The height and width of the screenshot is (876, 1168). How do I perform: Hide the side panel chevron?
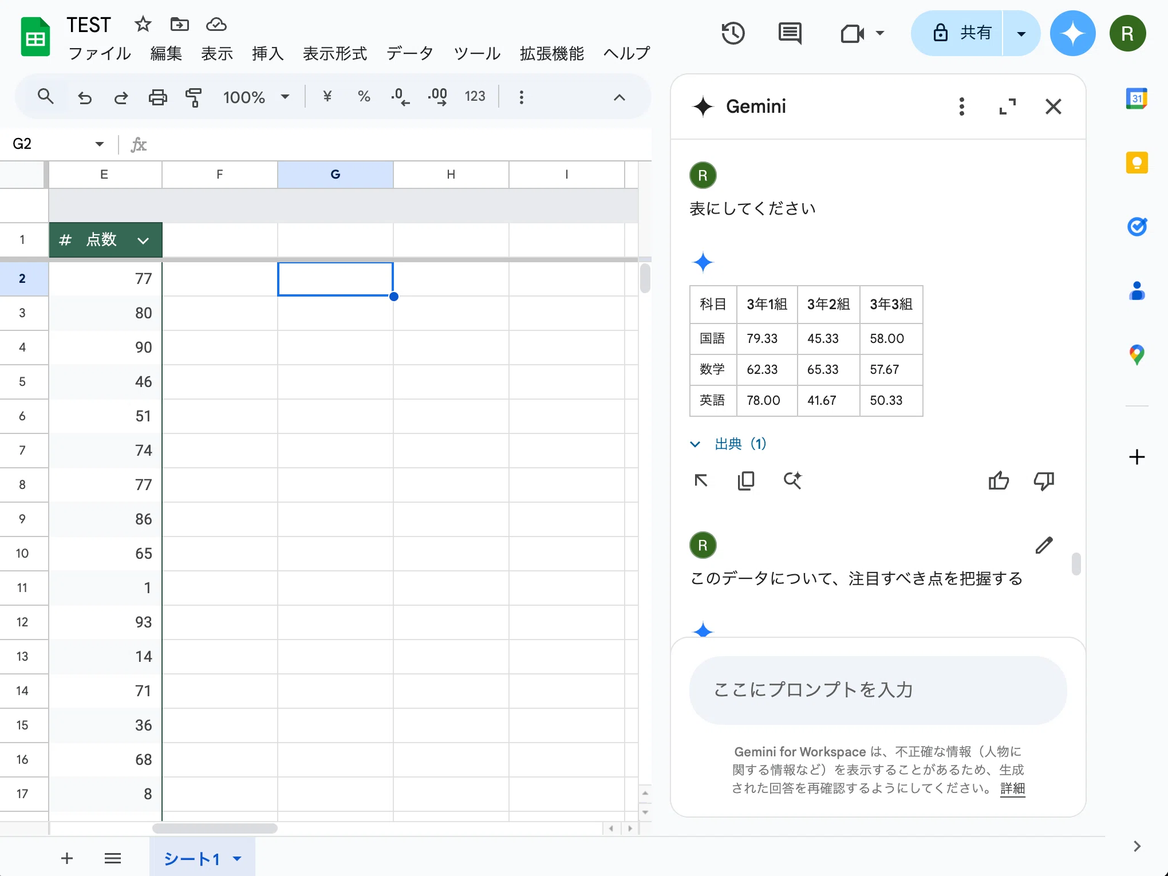coord(1137,846)
